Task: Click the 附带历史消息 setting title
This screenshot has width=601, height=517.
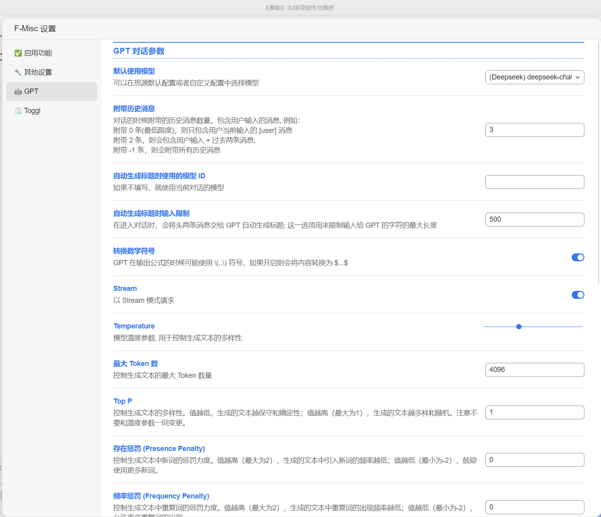Action: pyautogui.click(x=134, y=109)
